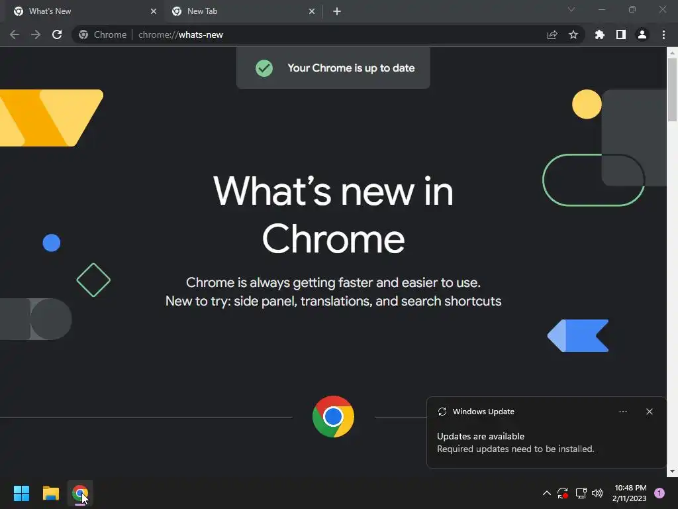Open Windows Update tray icon
Image resolution: width=678 pixels, height=509 pixels.
click(563, 493)
